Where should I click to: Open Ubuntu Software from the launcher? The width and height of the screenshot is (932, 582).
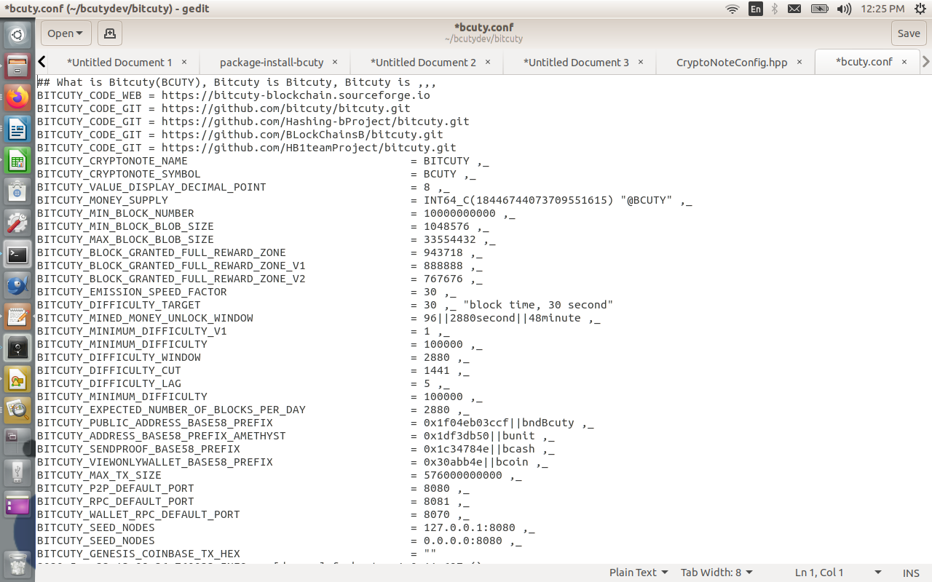coord(17,192)
